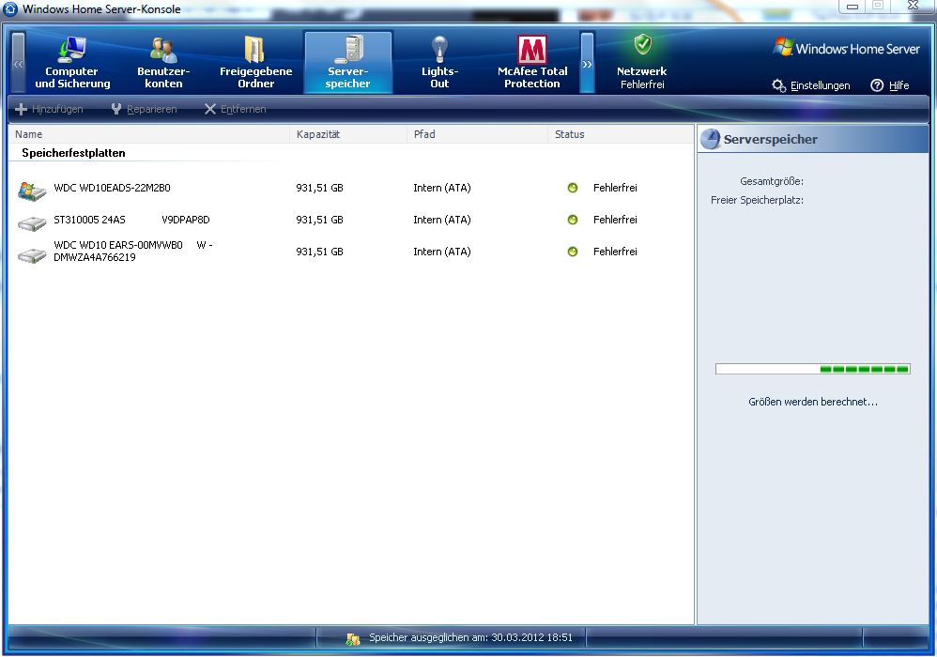Image resolution: width=937 pixels, height=657 pixels.
Task: Open Einstellungen settings
Action: click(x=811, y=85)
